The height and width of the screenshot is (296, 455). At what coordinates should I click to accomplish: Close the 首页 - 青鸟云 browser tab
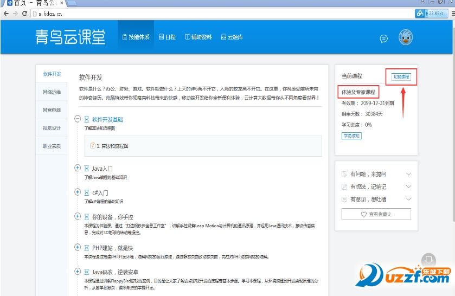[x=61, y=3]
